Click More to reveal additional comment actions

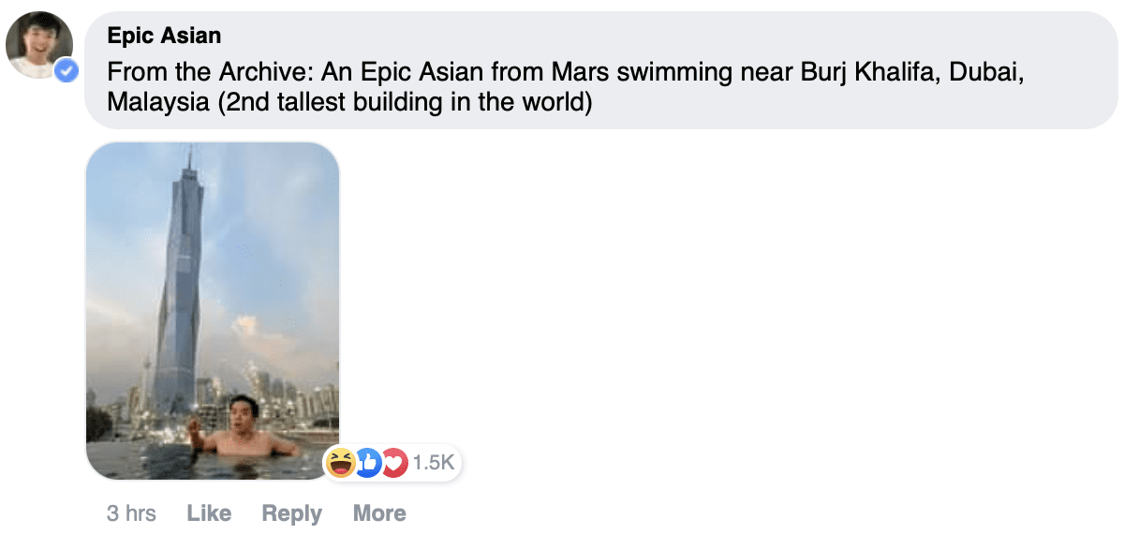click(x=378, y=512)
